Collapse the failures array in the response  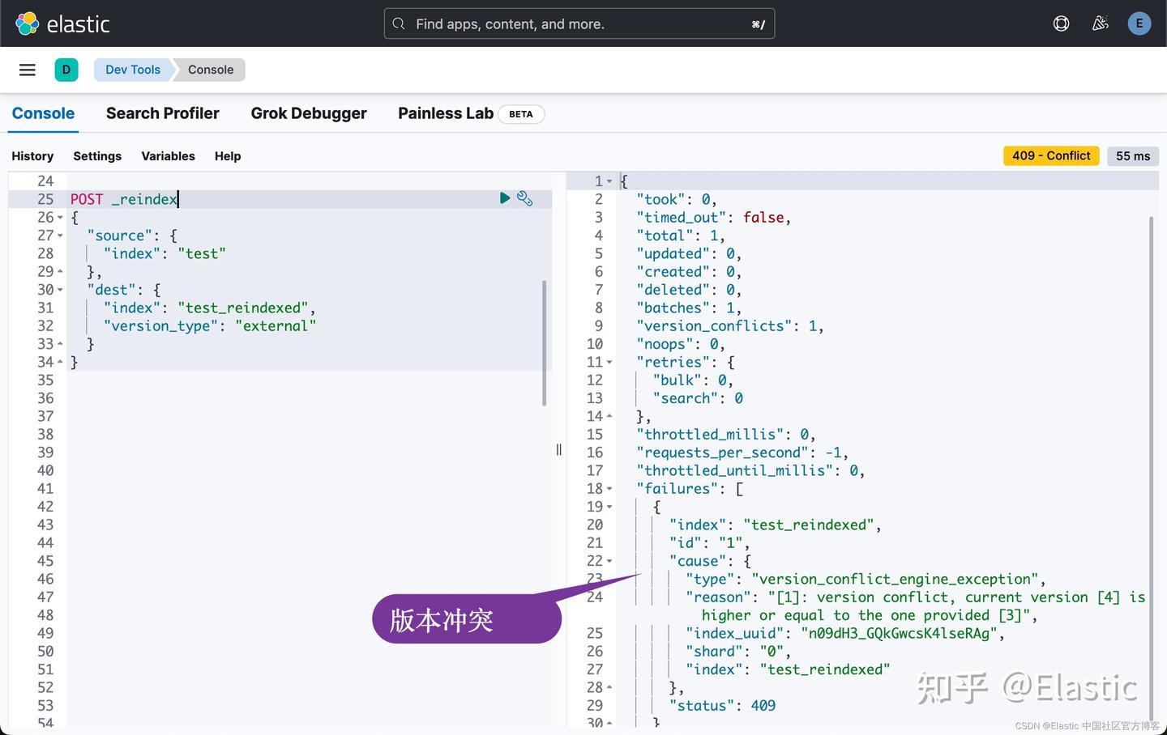609,488
